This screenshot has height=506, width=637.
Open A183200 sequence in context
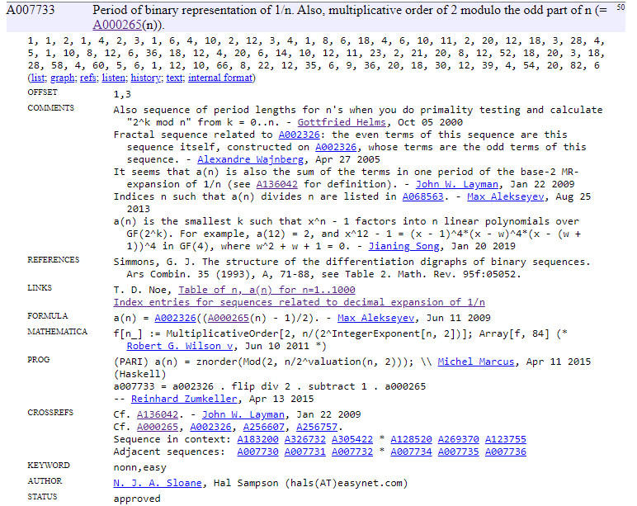257,439
